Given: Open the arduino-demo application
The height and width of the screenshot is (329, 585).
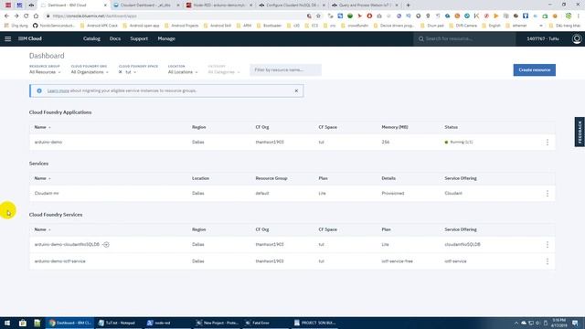Looking at the screenshot, I should pos(48,143).
